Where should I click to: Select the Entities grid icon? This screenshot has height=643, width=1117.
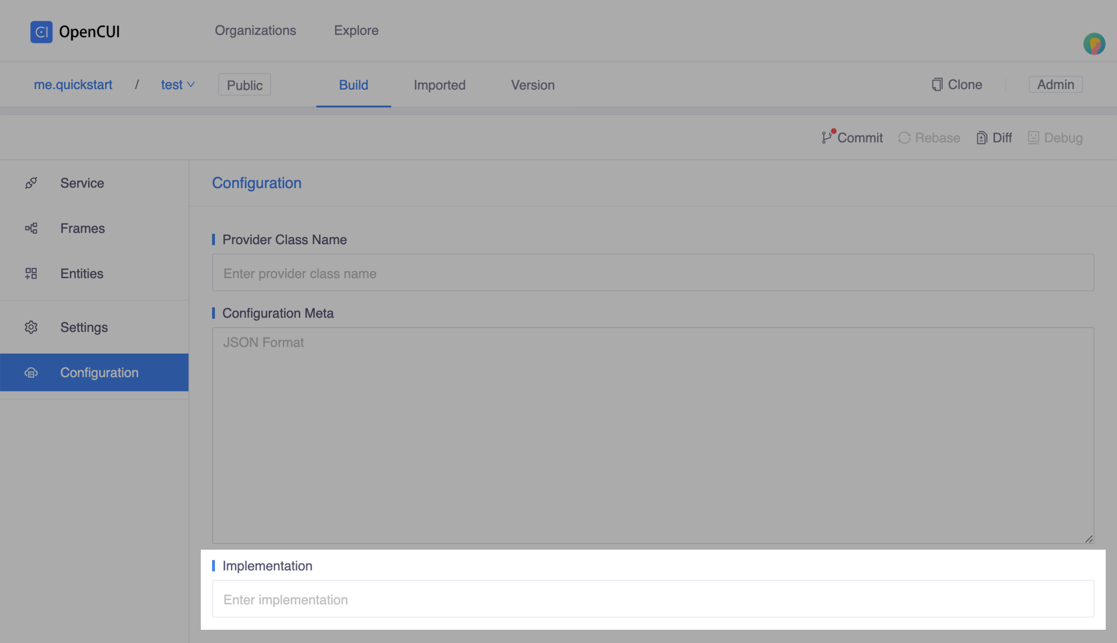pos(31,273)
